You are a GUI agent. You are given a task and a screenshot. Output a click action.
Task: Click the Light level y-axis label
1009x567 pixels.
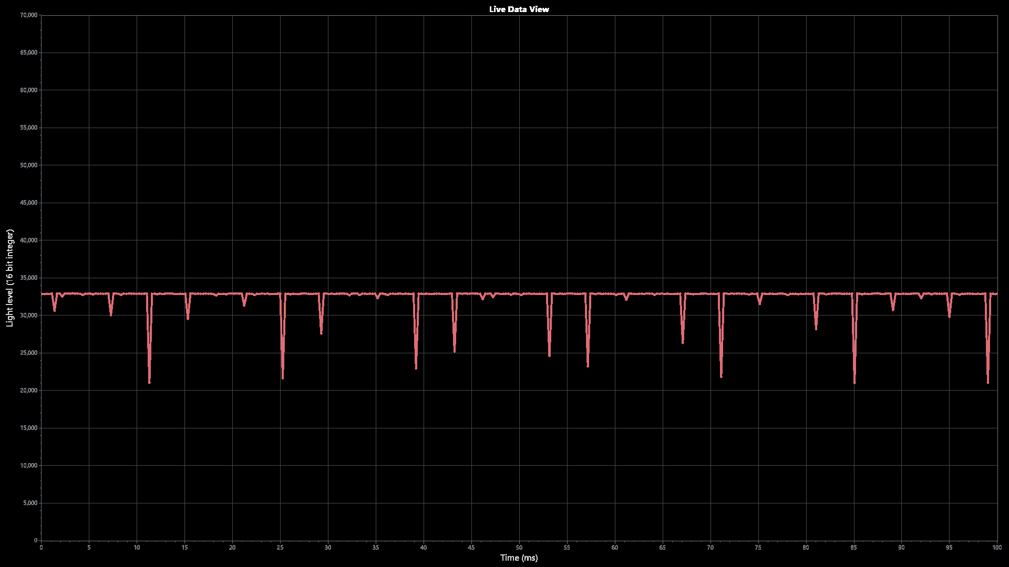tap(10, 278)
